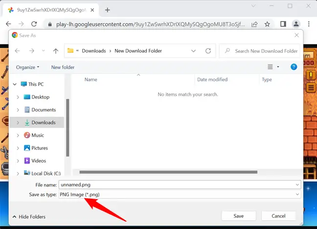Go up one folder level arrow

(56, 51)
